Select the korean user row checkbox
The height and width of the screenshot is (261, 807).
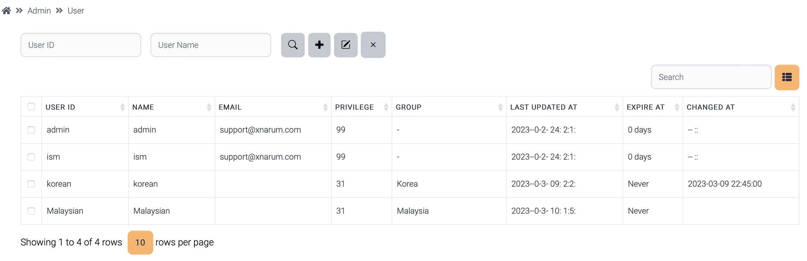31,184
